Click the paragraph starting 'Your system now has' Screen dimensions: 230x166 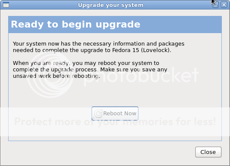[x=99, y=47]
